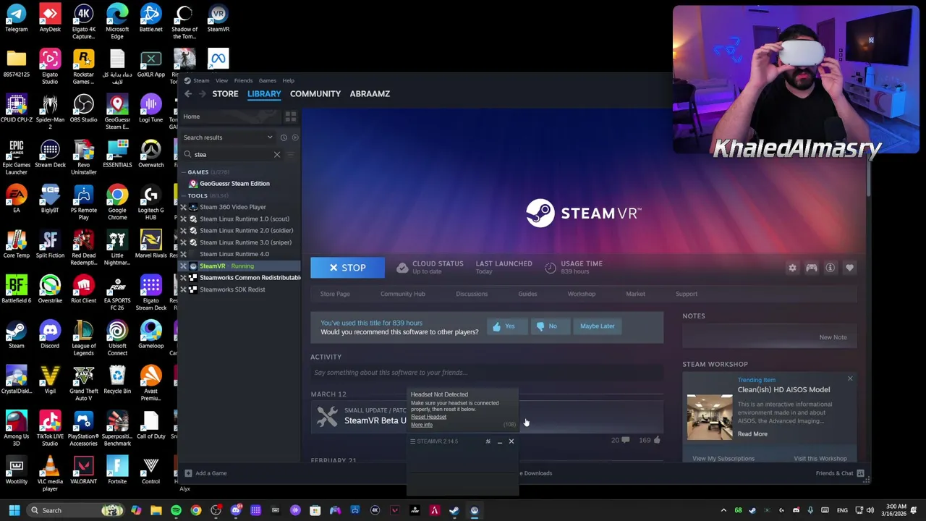The image size is (926, 521).
Task: Open the Friends menu
Action: pyautogui.click(x=243, y=80)
